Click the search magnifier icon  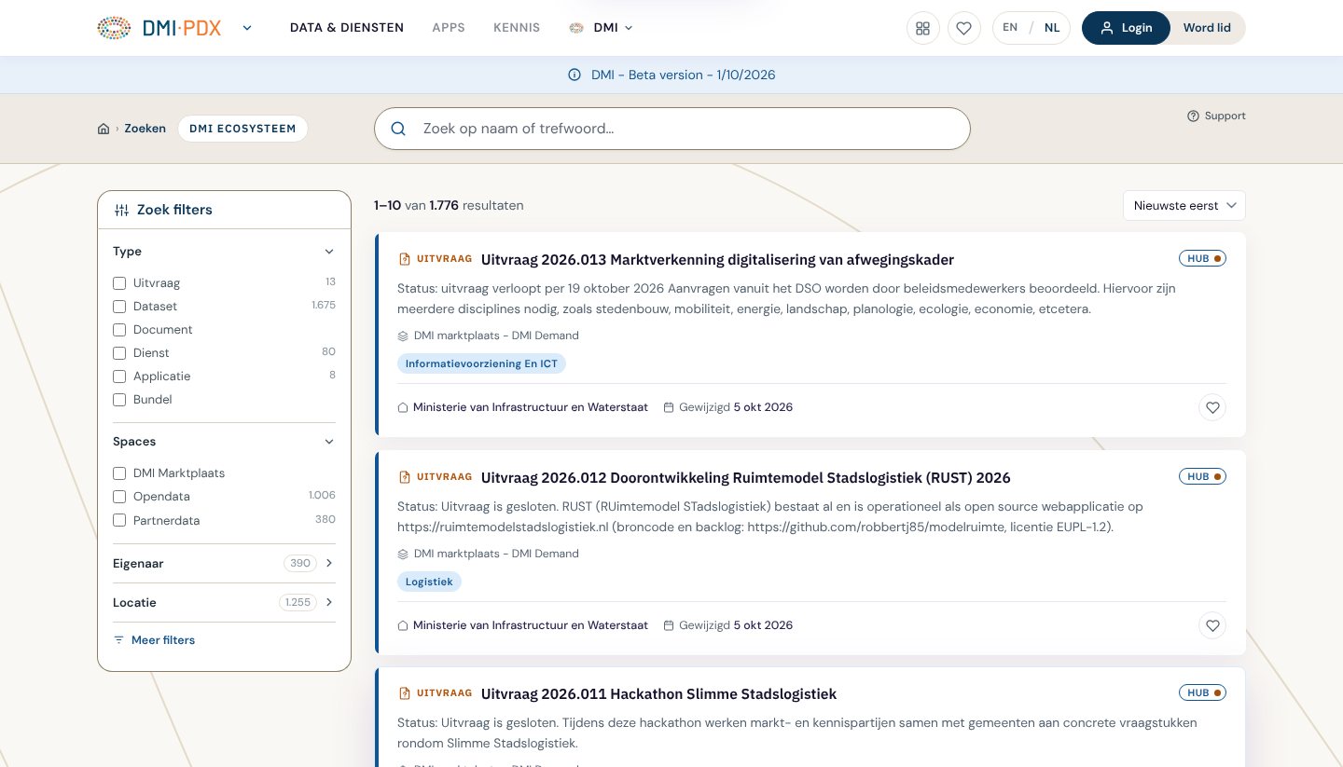point(398,129)
